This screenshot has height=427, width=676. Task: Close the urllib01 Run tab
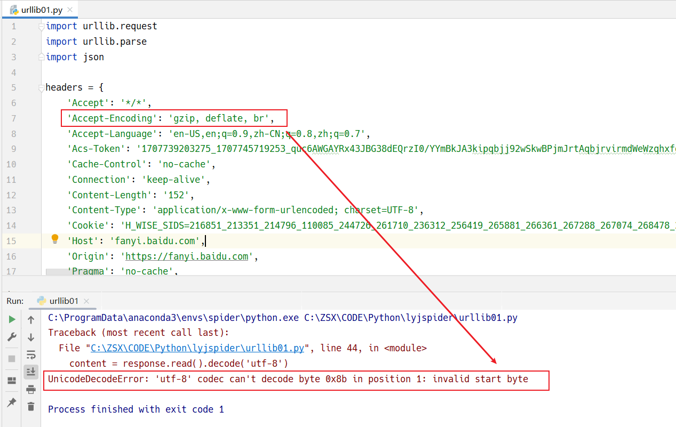click(86, 301)
